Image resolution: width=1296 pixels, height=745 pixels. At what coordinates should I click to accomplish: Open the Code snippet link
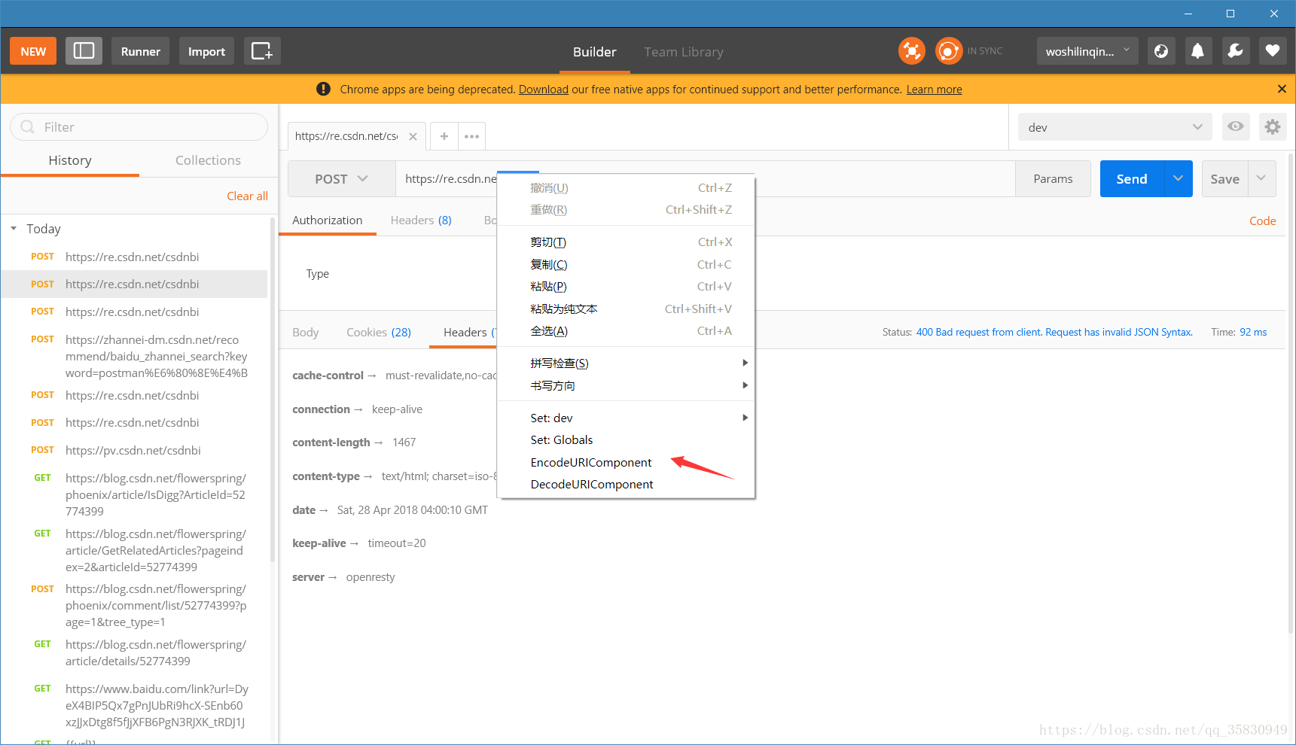tap(1262, 221)
